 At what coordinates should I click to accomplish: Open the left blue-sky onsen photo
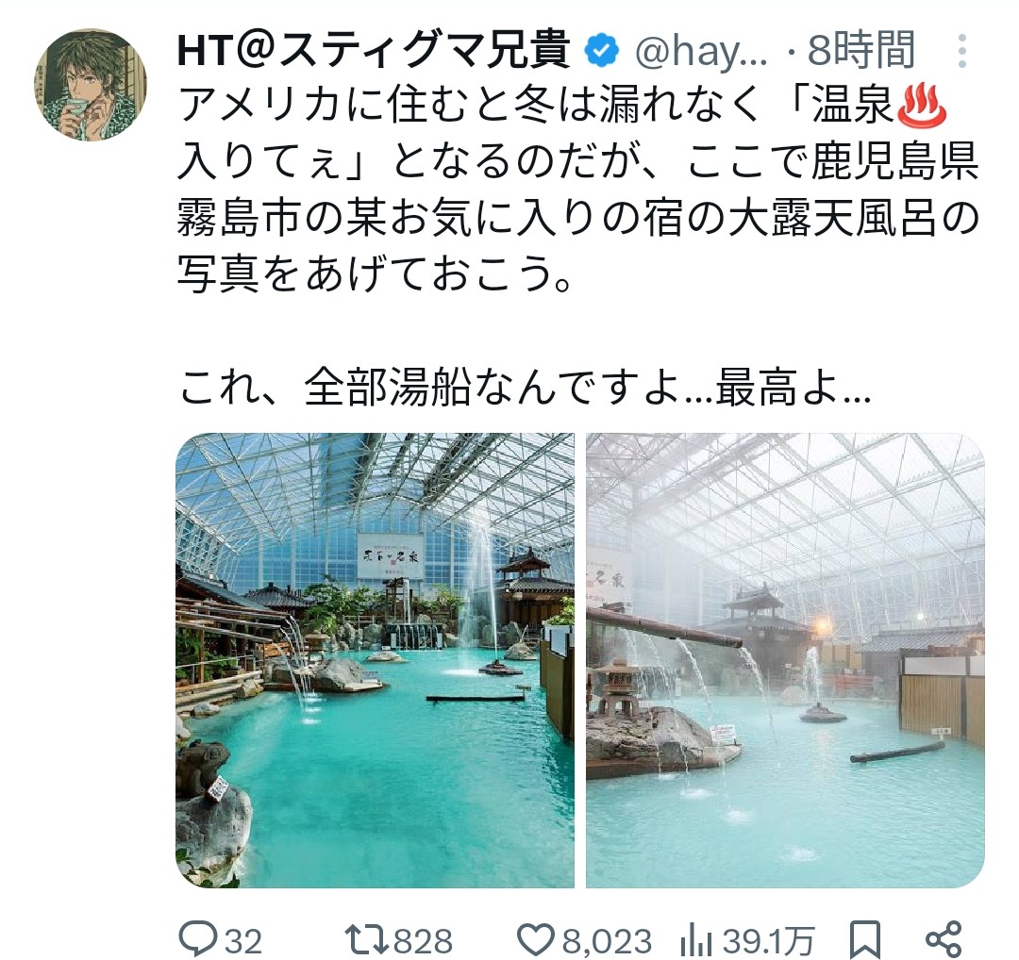(375, 660)
